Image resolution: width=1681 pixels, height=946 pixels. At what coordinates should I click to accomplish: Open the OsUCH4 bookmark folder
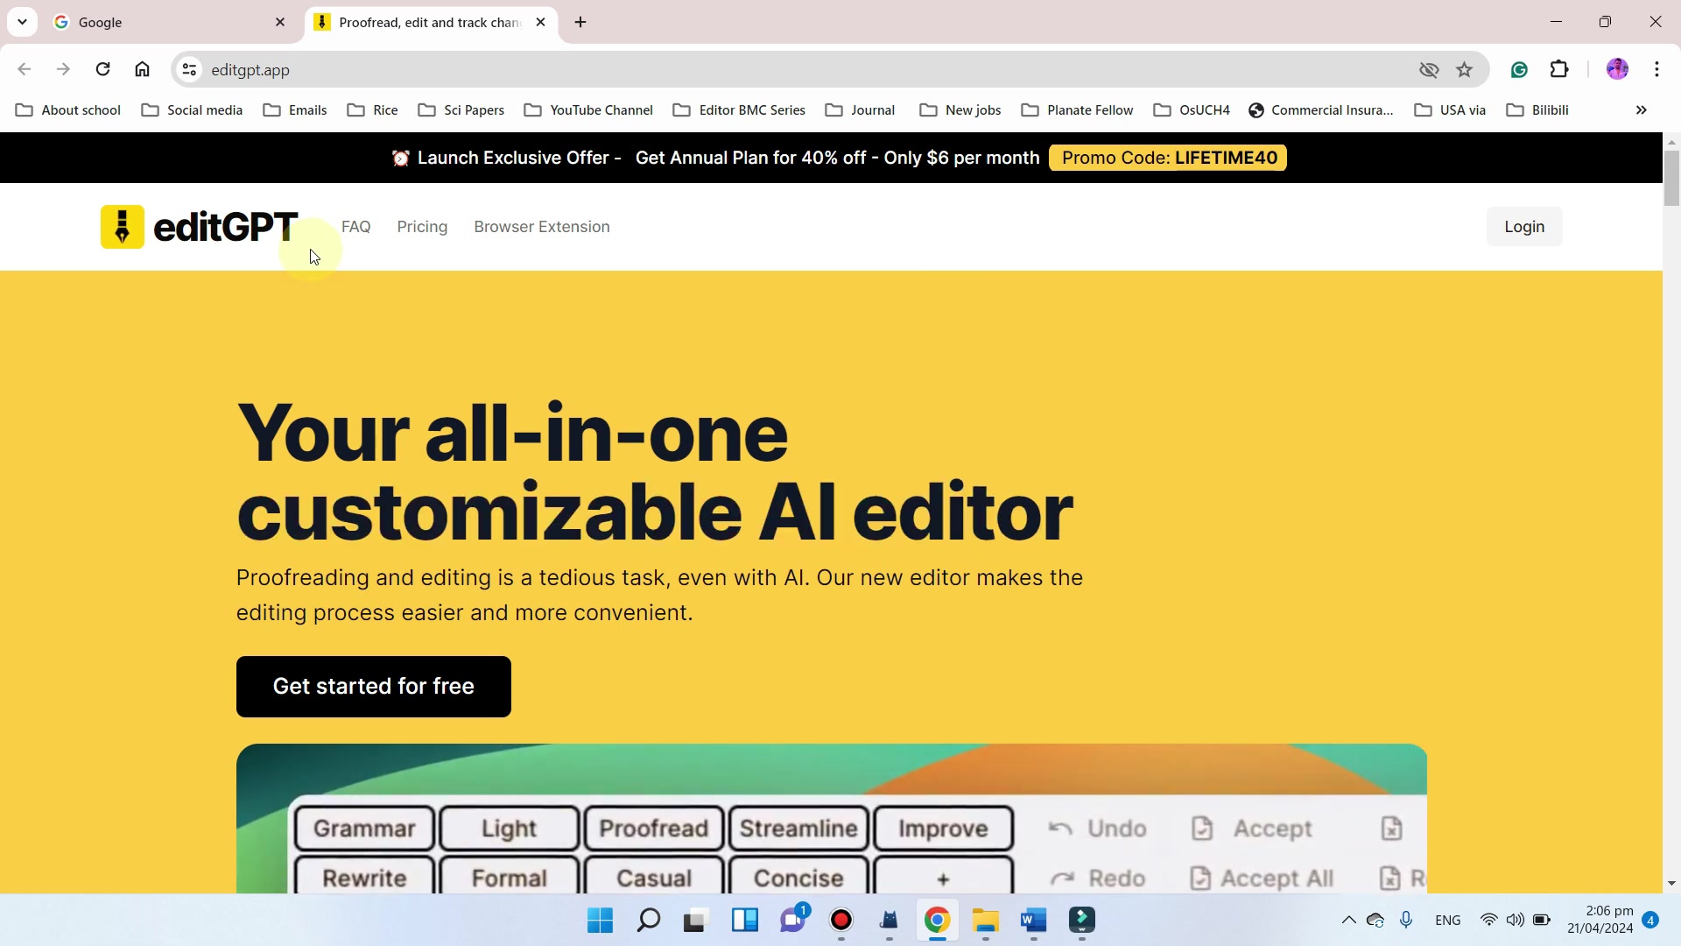[1192, 110]
